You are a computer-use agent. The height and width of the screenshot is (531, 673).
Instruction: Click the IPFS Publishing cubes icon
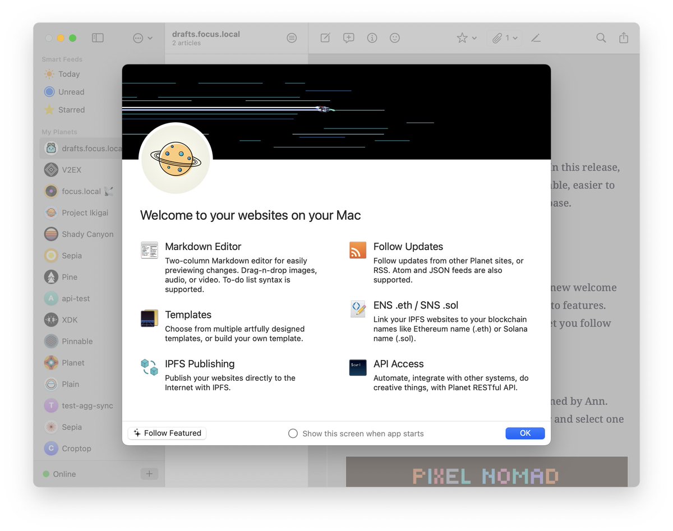pyautogui.click(x=149, y=368)
